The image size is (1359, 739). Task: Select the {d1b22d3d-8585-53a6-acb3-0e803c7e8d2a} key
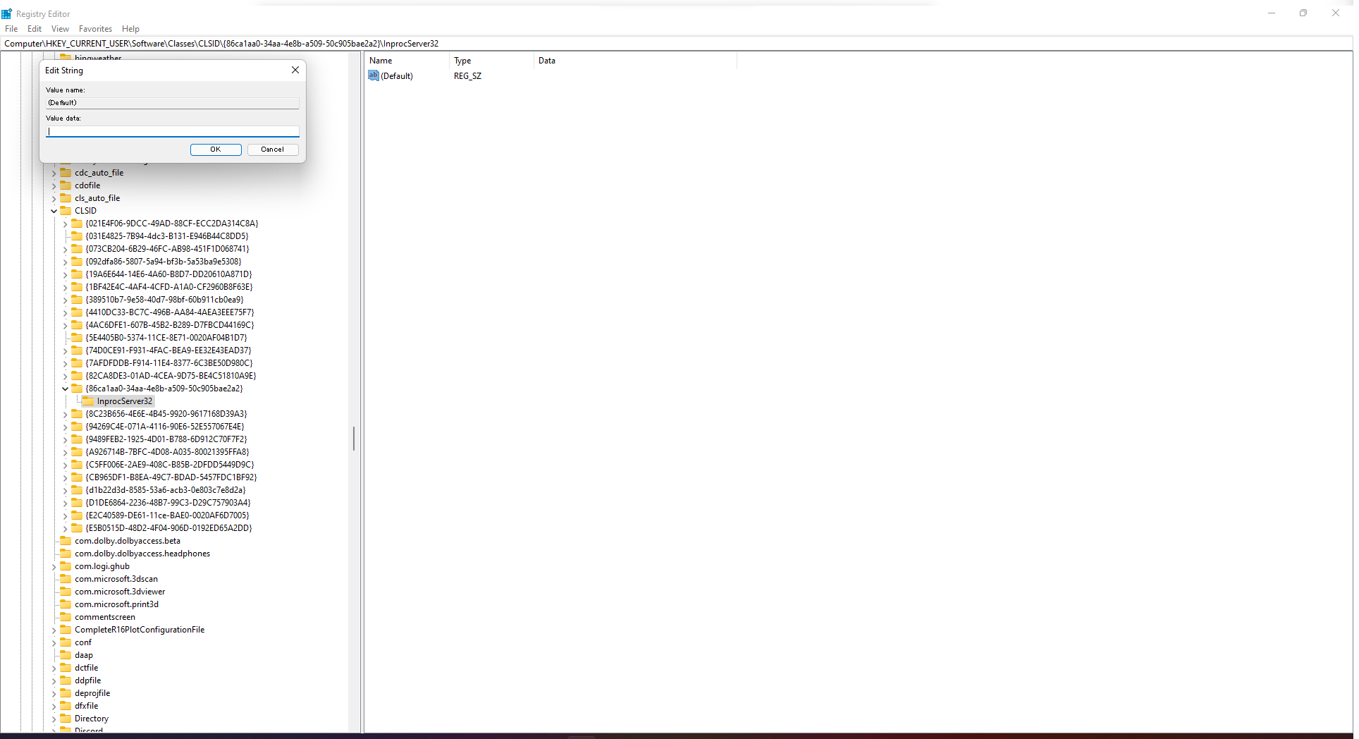click(x=166, y=490)
